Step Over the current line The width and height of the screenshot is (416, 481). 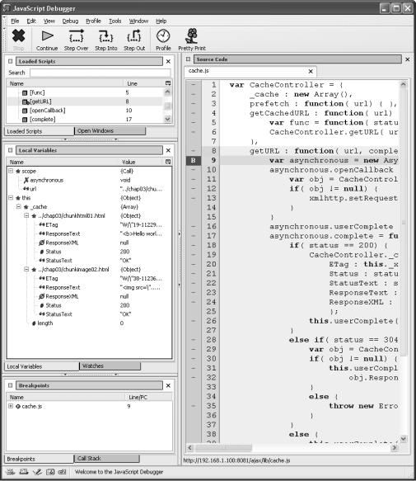76,40
